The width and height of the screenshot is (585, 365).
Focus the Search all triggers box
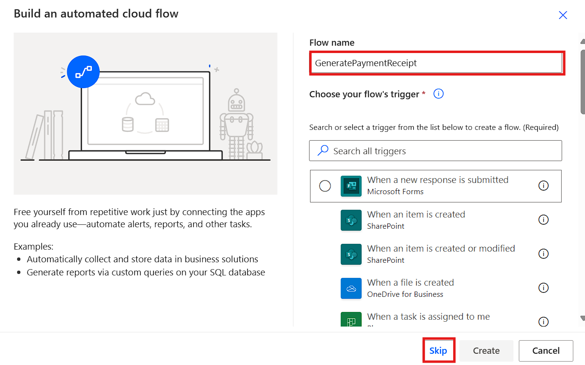(x=436, y=151)
